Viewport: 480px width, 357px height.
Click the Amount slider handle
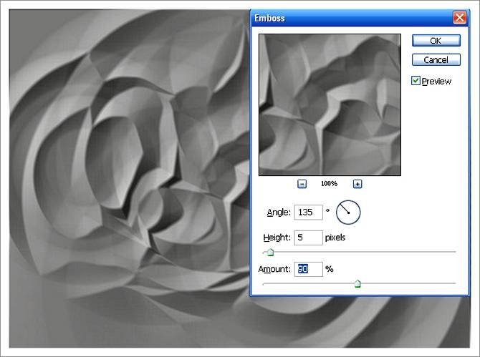pyautogui.click(x=357, y=284)
